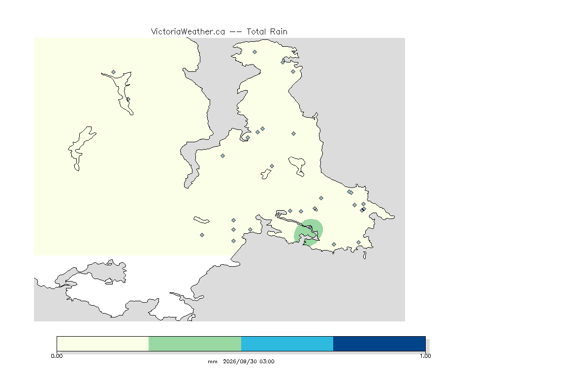
Task: Select the dark navy legend color band
Action: click(x=379, y=344)
